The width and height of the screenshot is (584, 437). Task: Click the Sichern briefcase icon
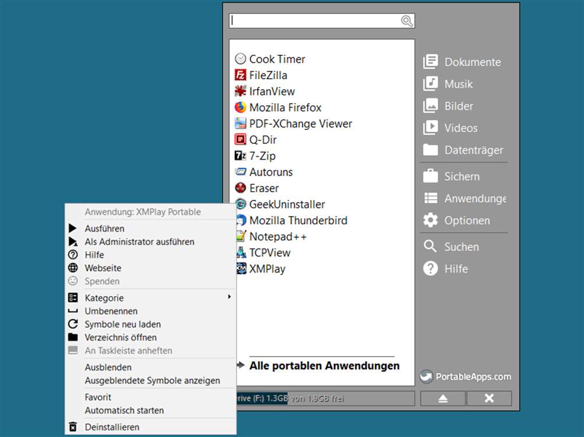click(431, 176)
